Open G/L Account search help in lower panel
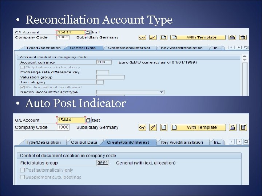The height and width of the screenshot is (196, 262). pos(89,120)
